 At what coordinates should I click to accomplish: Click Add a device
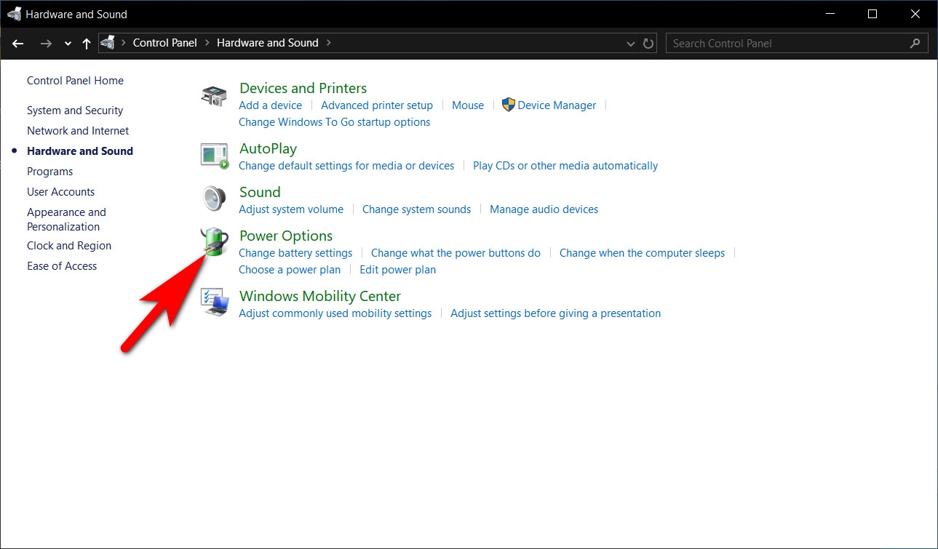pyautogui.click(x=270, y=105)
